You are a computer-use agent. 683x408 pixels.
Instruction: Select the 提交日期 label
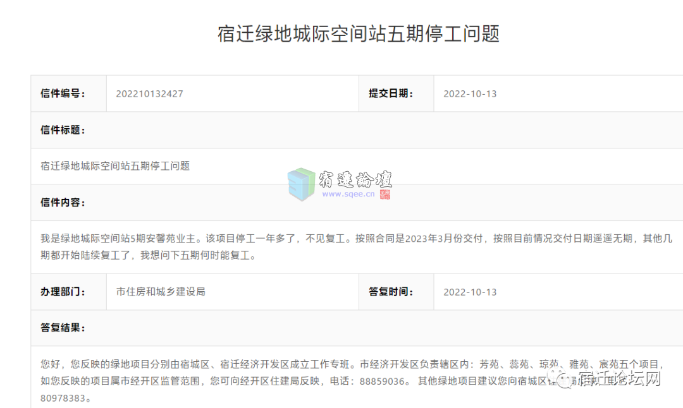click(391, 93)
